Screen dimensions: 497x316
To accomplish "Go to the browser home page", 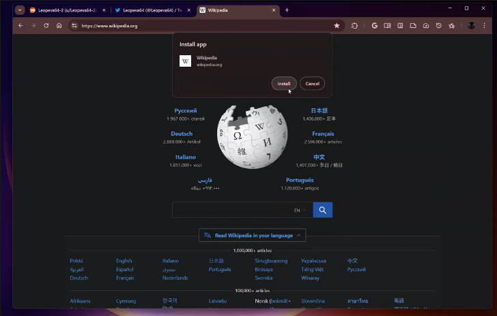I will [59, 26].
